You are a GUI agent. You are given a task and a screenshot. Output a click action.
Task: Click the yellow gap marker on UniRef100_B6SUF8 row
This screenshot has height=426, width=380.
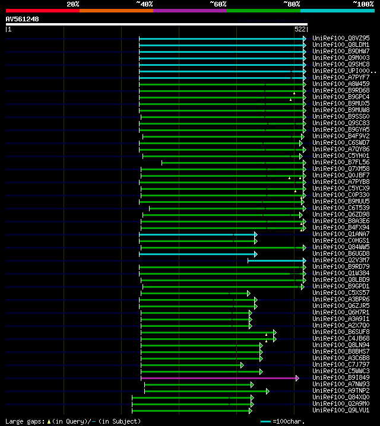(266, 335)
